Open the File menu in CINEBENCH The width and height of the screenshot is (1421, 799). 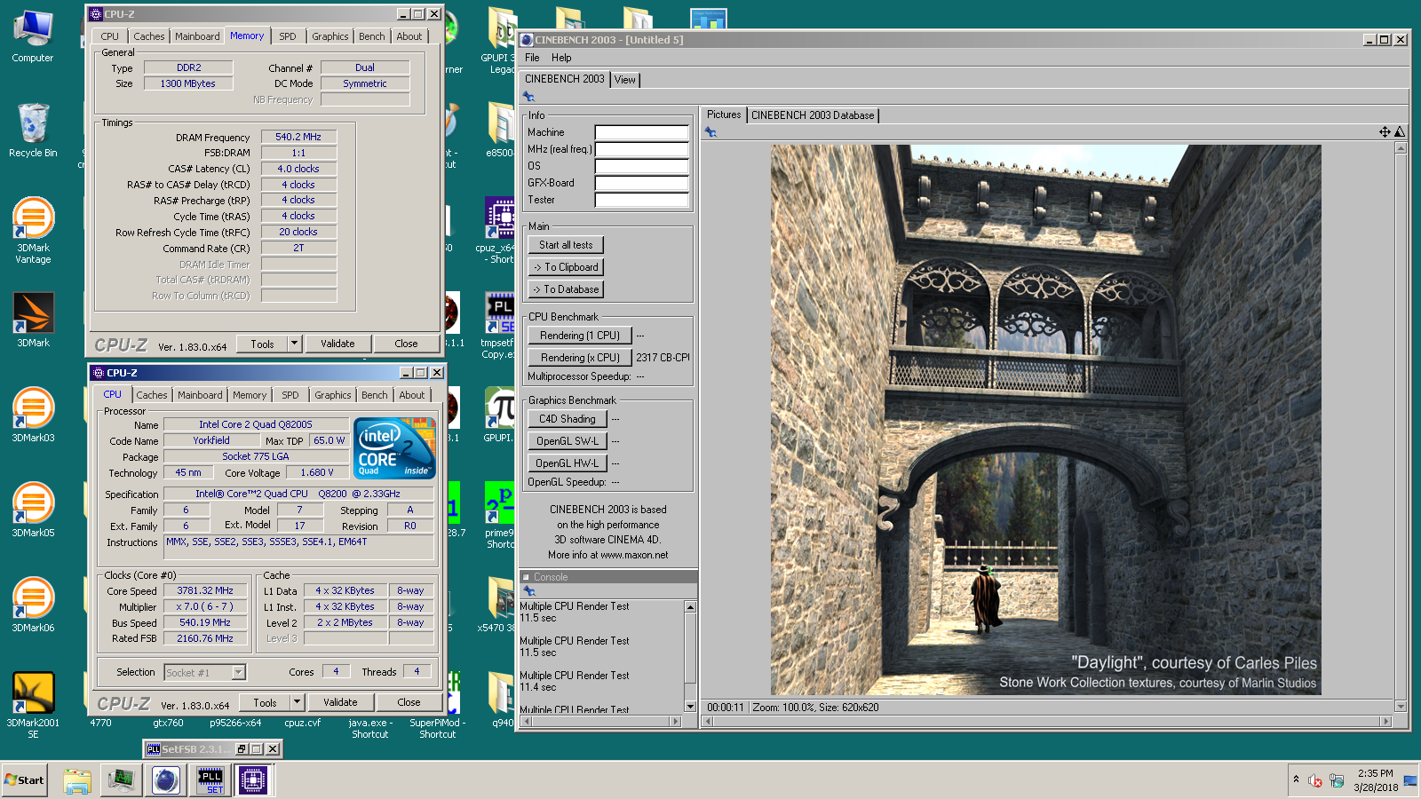(532, 58)
